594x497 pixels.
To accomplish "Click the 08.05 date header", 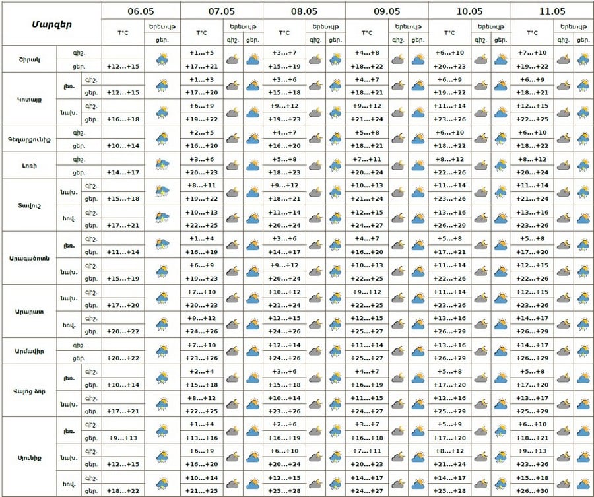I will coord(304,11).
